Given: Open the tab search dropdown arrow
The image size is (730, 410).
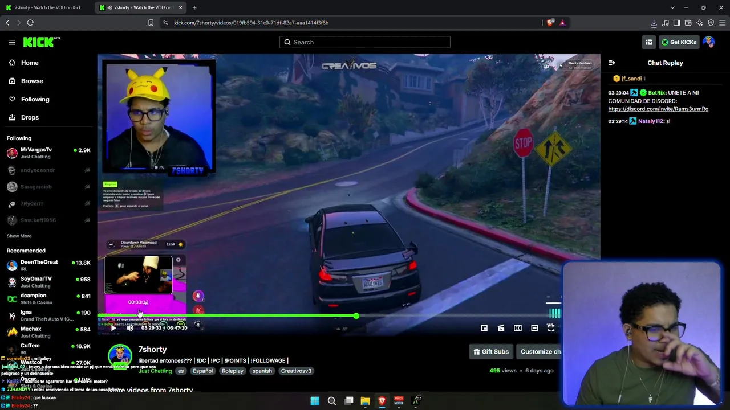Looking at the screenshot, I should click(x=672, y=7).
